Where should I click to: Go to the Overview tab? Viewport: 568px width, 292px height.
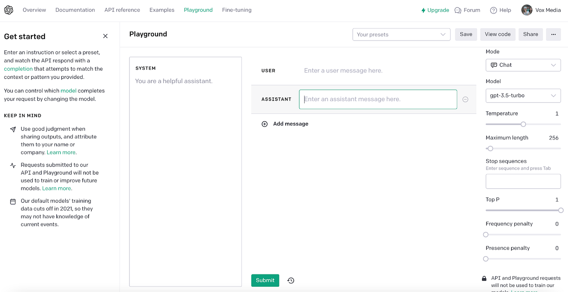tap(34, 10)
